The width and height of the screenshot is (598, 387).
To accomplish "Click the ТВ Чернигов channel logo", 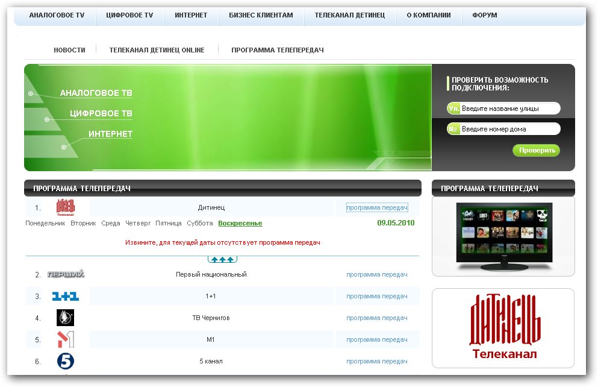I will 65,318.
